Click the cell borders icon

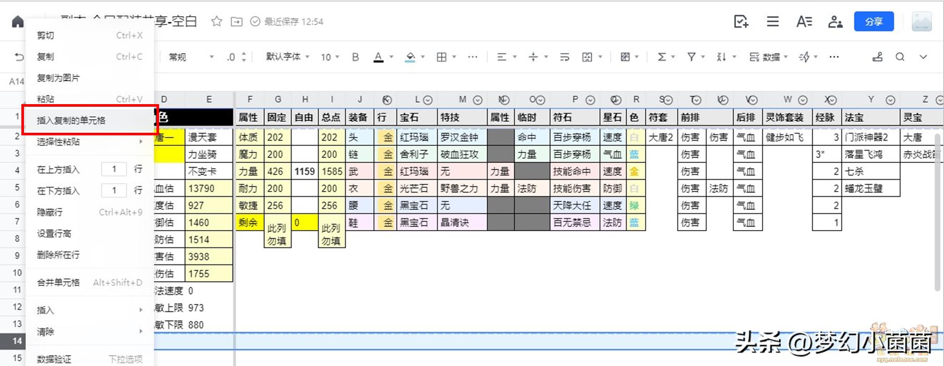tap(442, 57)
